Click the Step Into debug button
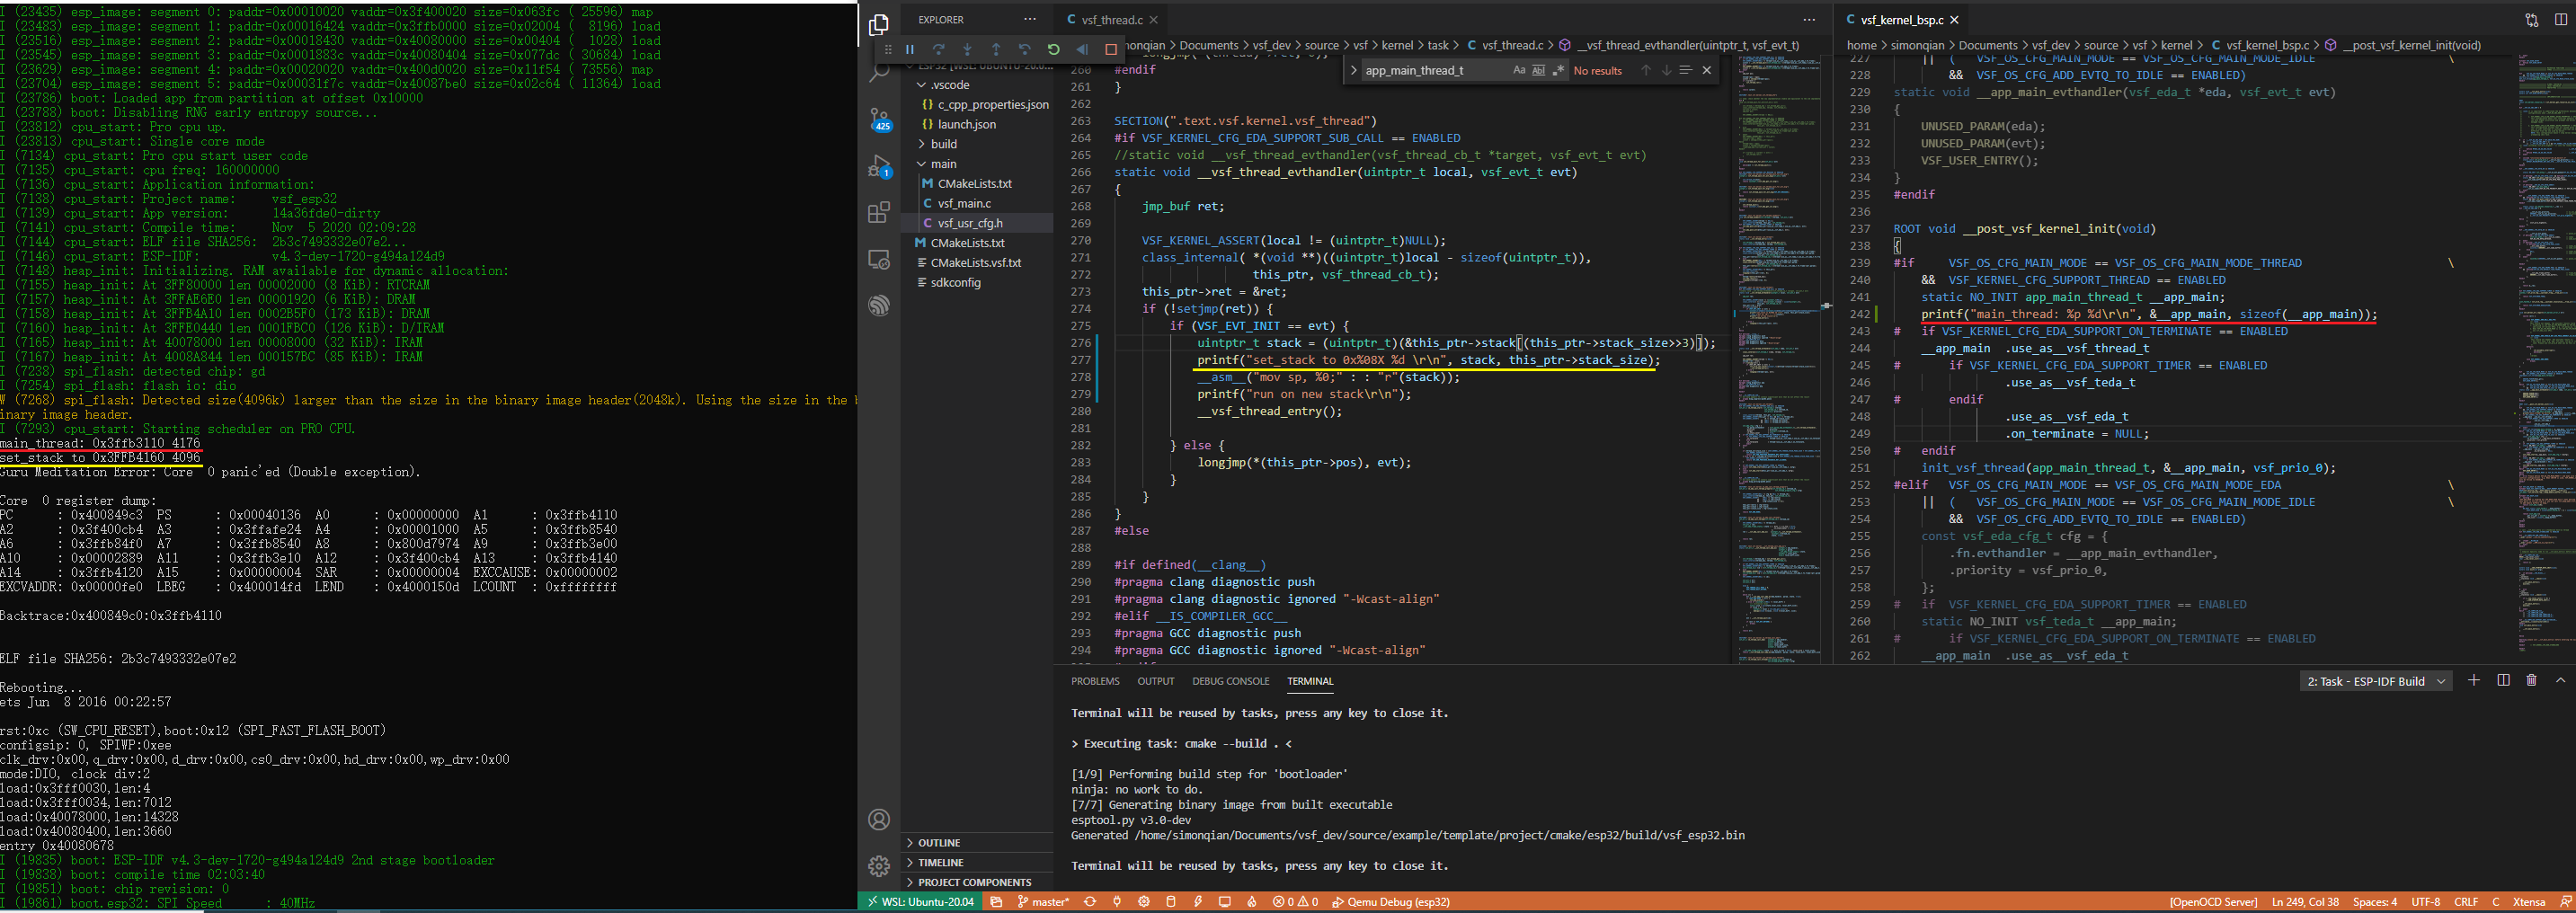Screen dimensions: 2576x913 pyautogui.click(x=967, y=49)
